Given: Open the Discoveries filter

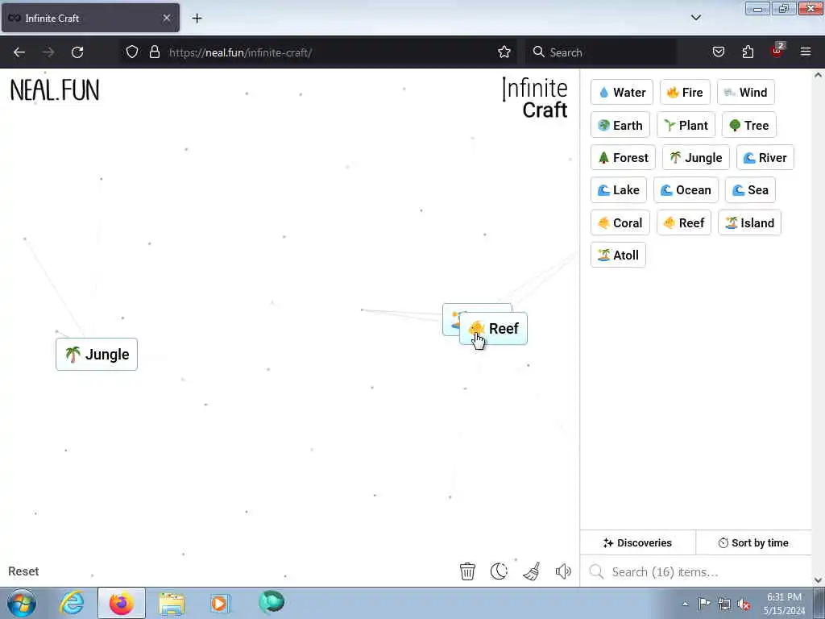Looking at the screenshot, I should pyautogui.click(x=637, y=542).
